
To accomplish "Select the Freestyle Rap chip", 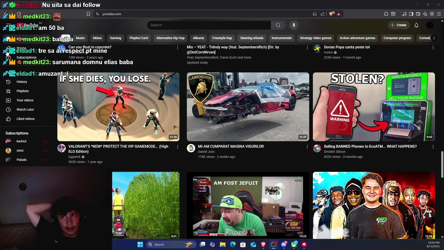I will pyautogui.click(x=222, y=38).
